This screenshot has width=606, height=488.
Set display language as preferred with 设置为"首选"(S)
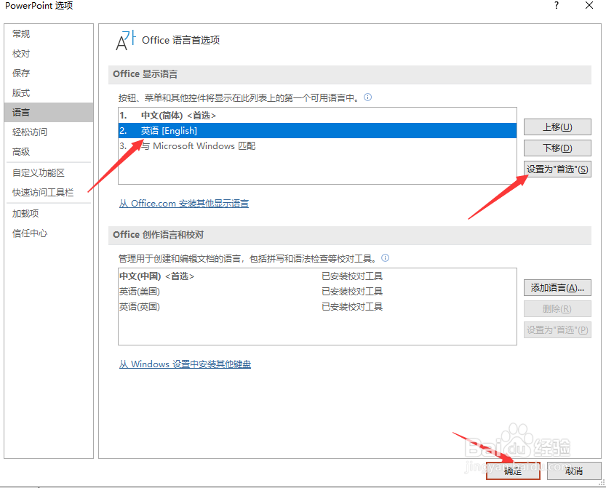557,169
